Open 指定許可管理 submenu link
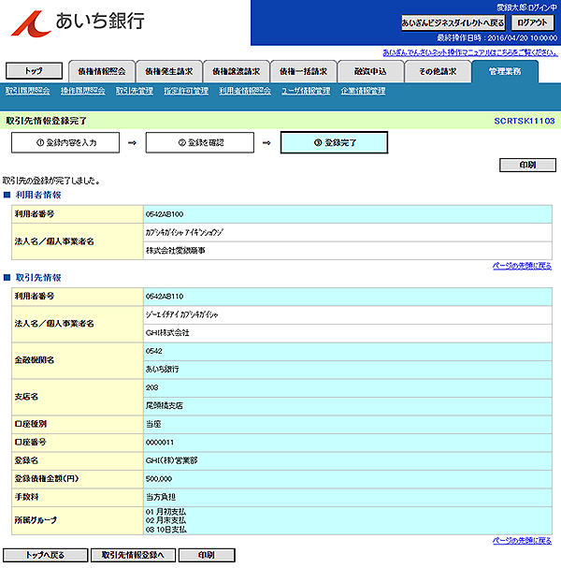Image resolution: width=561 pixels, height=568 pixels. pos(186,91)
